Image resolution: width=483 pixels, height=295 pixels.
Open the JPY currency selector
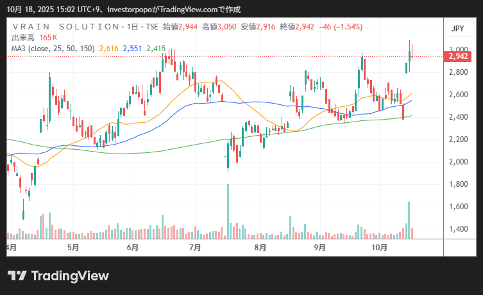pyautogui.click(x=457, y=29)
